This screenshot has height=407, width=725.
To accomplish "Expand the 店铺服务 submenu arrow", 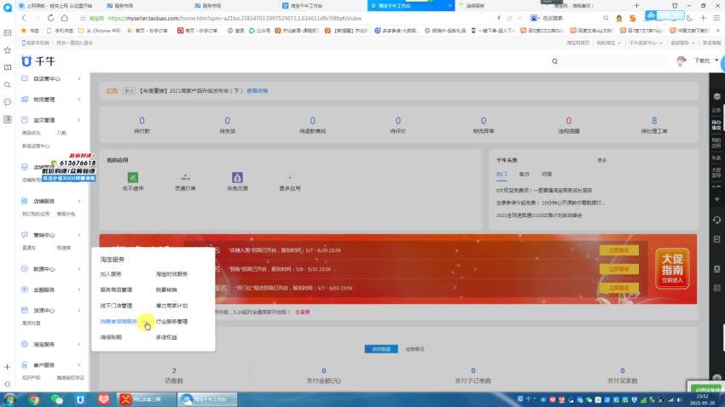I will click(79, 201).
